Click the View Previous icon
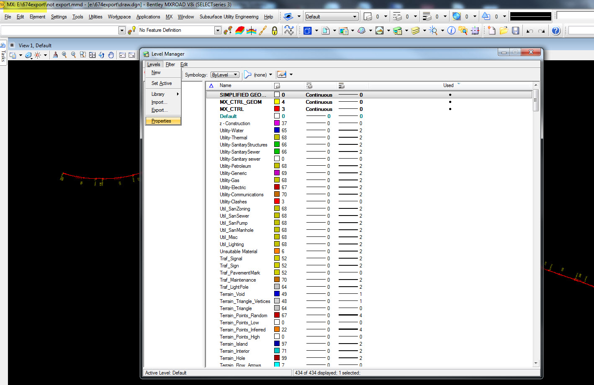 coord(123,55)
